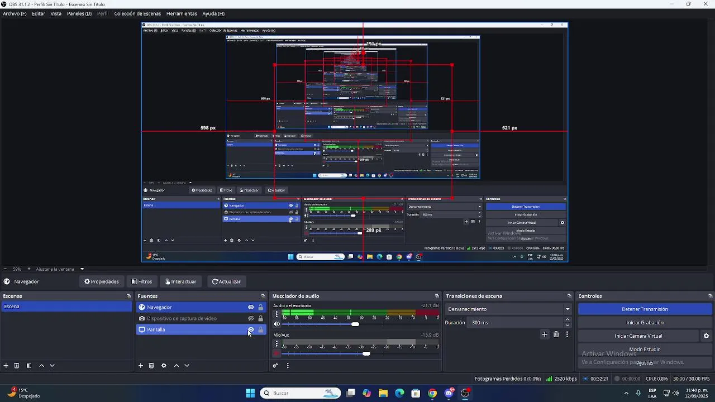
Task: Open the Vista menu
Action: coord(56,13)
